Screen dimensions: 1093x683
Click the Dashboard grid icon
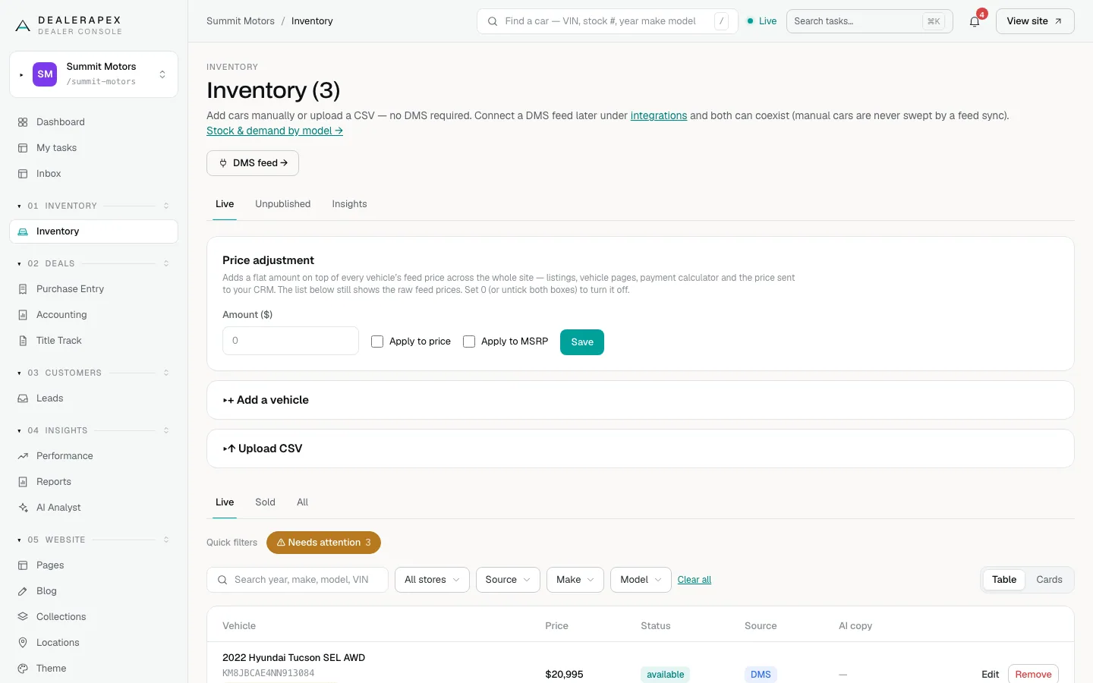(23, 122)
